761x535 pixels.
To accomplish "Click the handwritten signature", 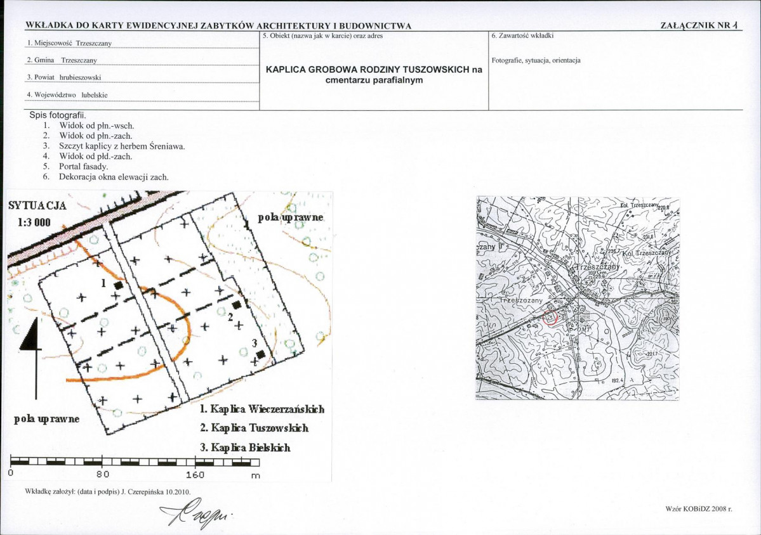I will (x=196, y=514).
